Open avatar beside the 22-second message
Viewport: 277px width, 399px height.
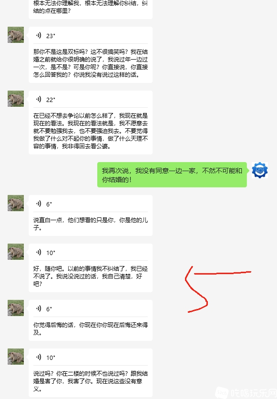point(16,99)
